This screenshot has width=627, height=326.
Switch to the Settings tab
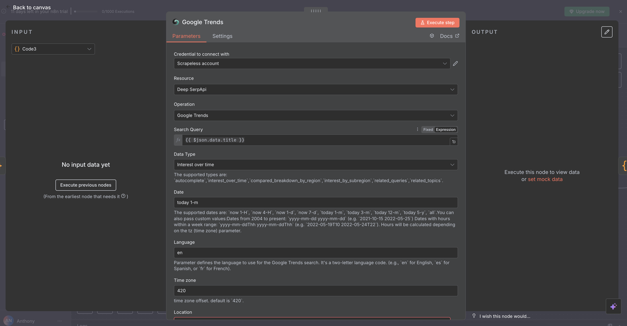pos(222,36)
